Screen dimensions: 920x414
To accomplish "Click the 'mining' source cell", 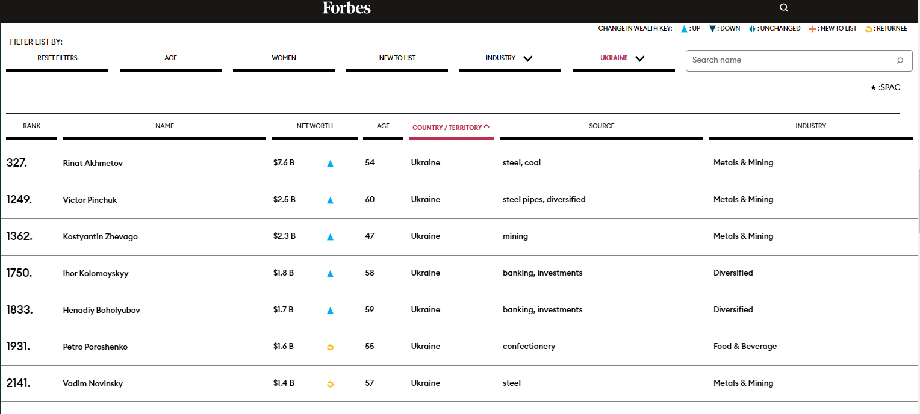I will tap(515, 236).
